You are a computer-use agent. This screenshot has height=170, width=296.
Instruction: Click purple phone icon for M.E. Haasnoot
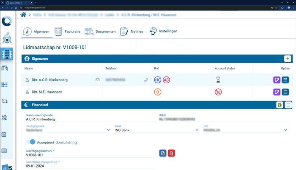[x=277, y=92]
